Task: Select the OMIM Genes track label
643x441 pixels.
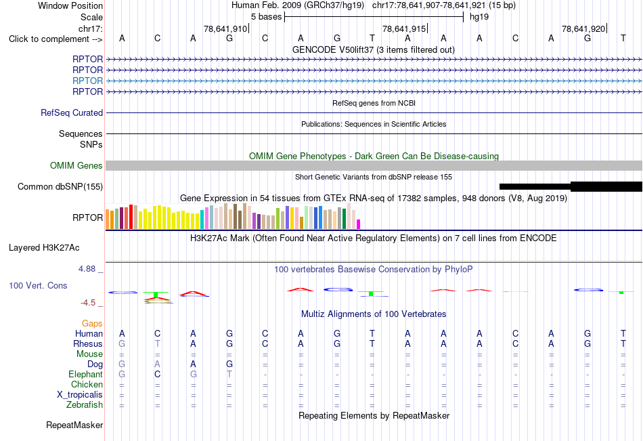Action: pos(76,165)
